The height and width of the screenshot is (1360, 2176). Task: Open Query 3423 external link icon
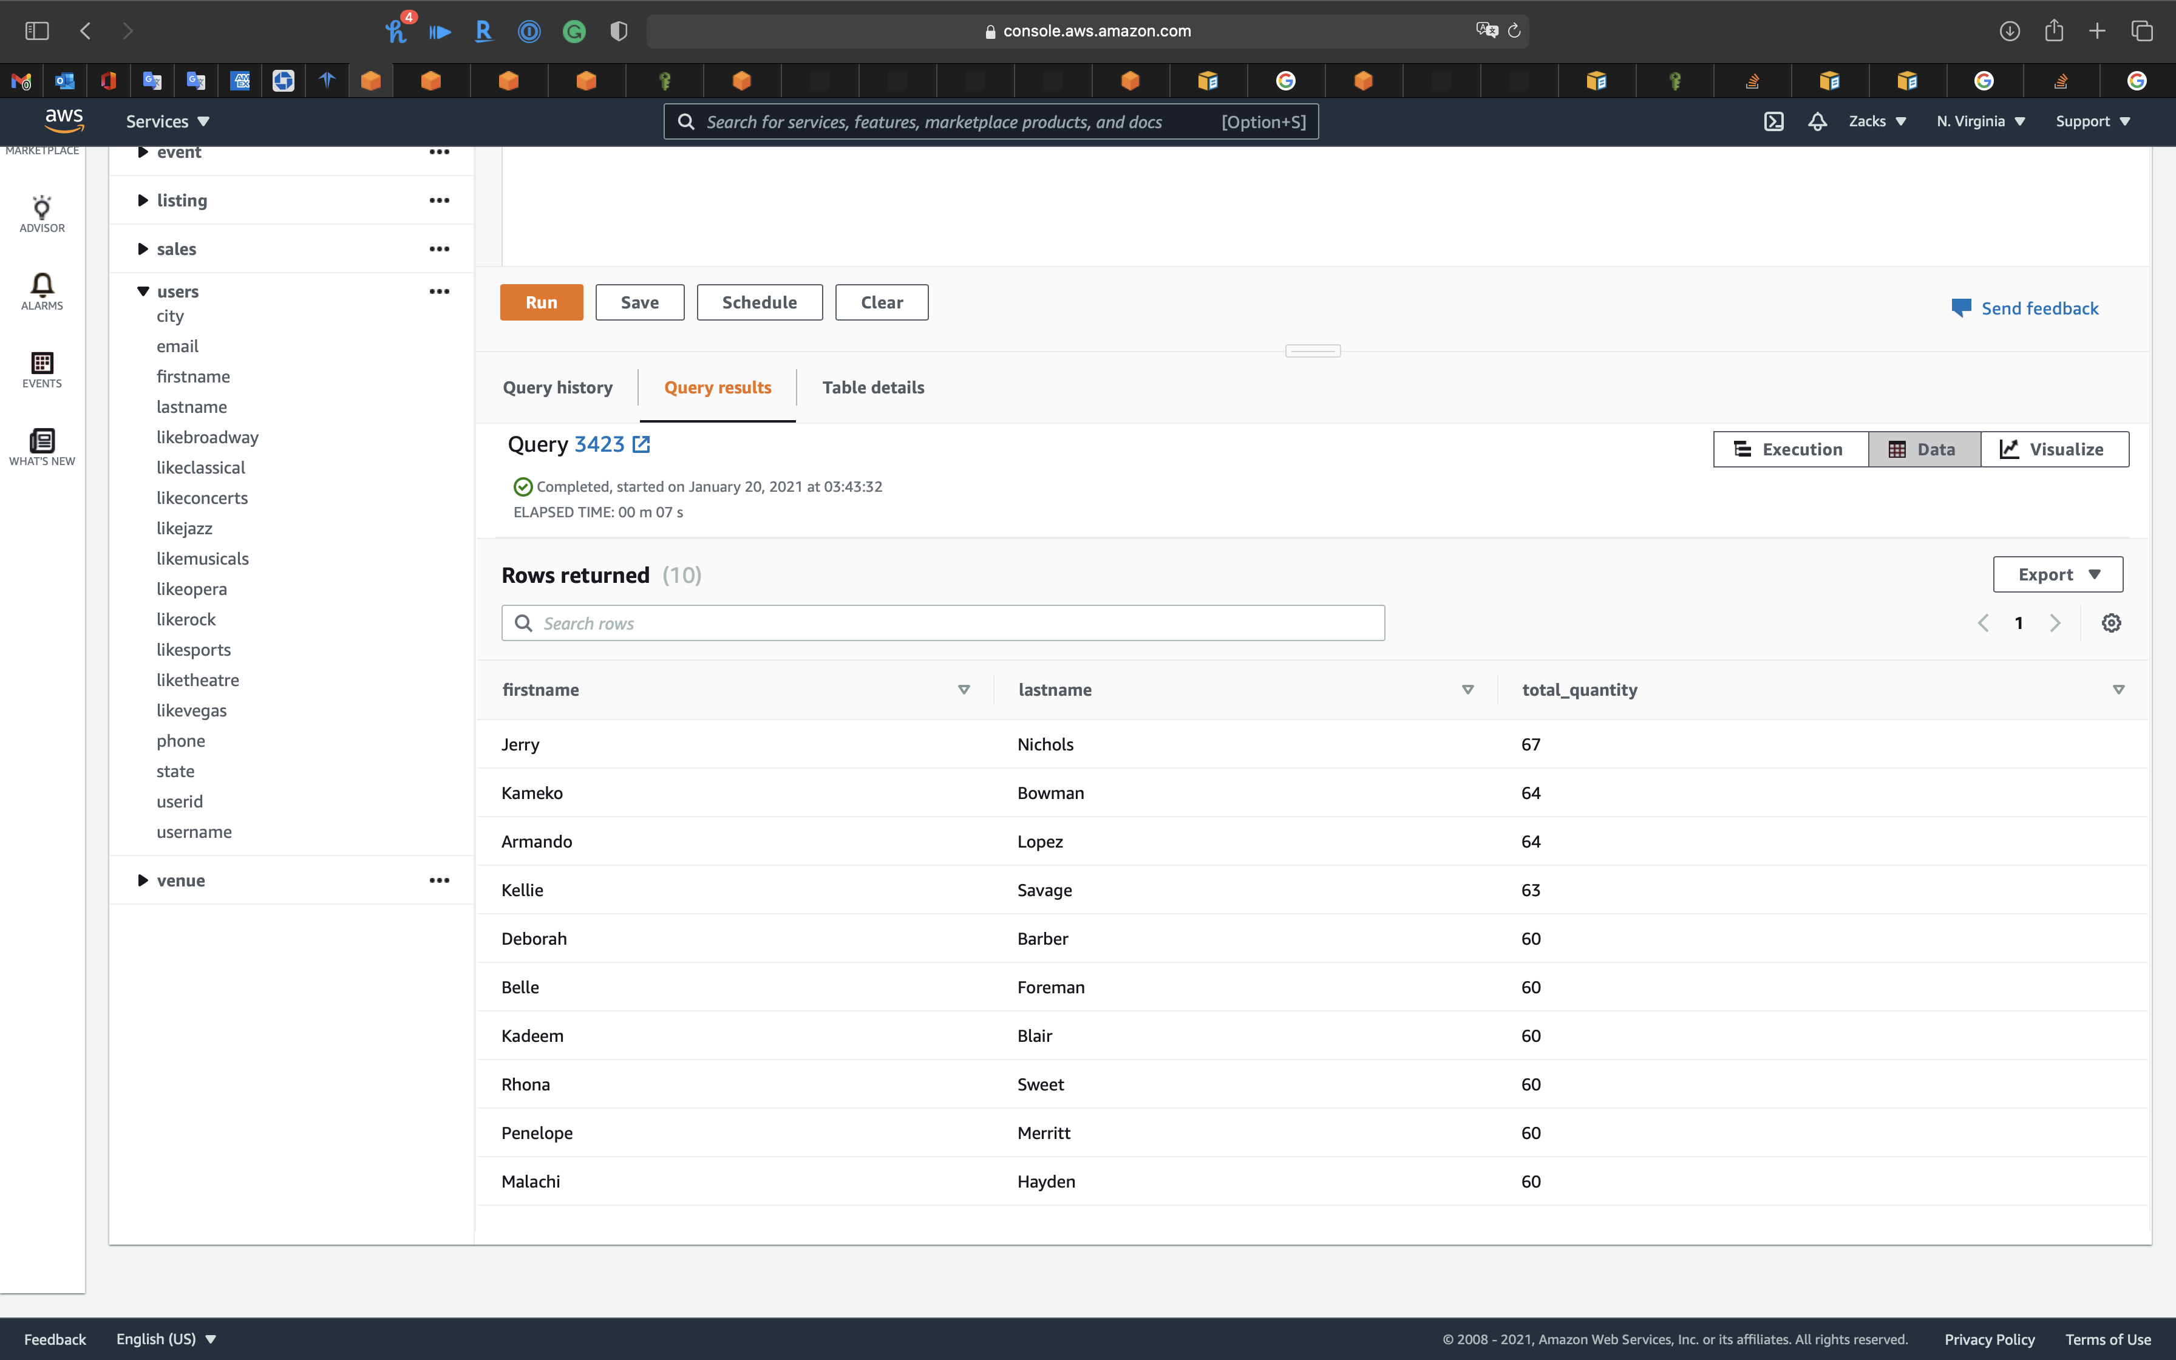(641, 444)
